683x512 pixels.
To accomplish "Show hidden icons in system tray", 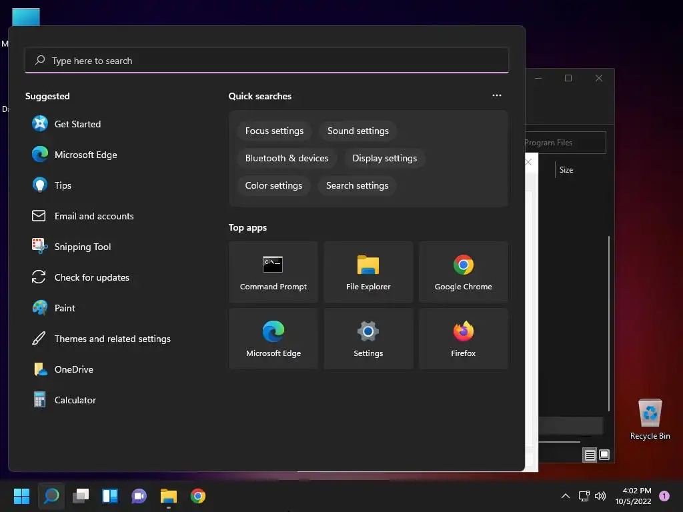I will (566, 496).
